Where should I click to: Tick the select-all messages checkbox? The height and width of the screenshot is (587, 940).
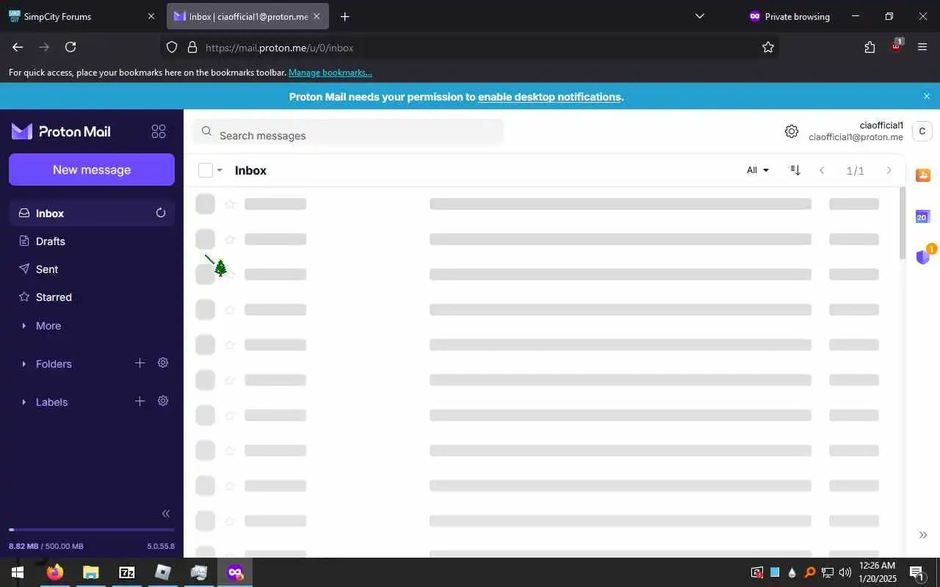(x=206, y=170)
